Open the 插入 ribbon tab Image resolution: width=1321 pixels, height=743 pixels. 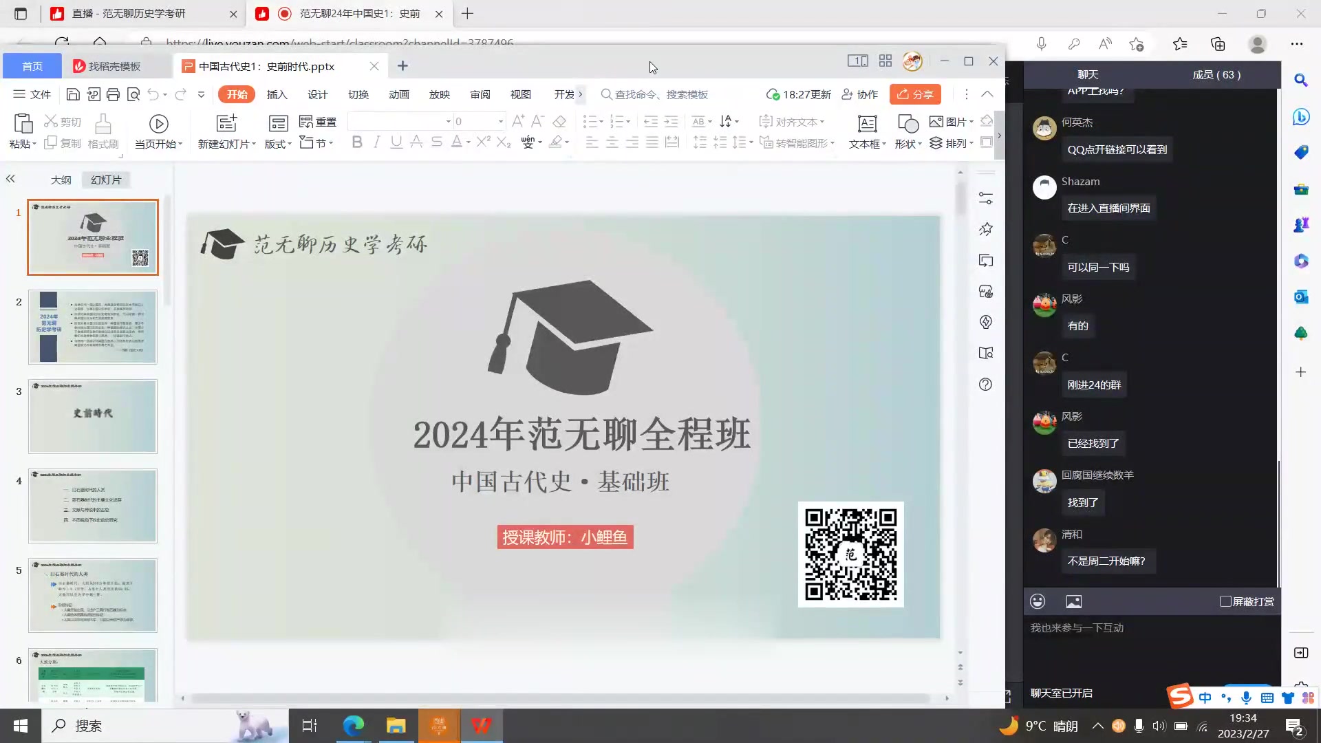coord(277,95)
